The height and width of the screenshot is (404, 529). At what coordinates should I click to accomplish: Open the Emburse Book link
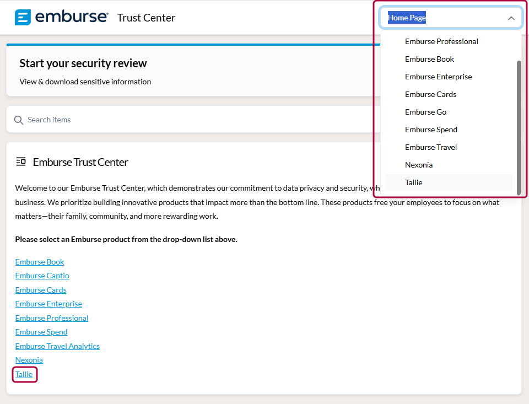pyautogui.click(x=40, y=262)
